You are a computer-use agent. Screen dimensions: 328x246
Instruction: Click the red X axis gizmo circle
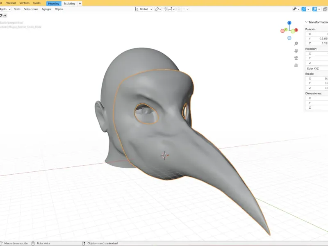(x=296, y=30)
